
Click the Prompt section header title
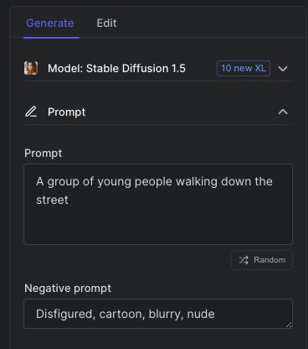66,112
